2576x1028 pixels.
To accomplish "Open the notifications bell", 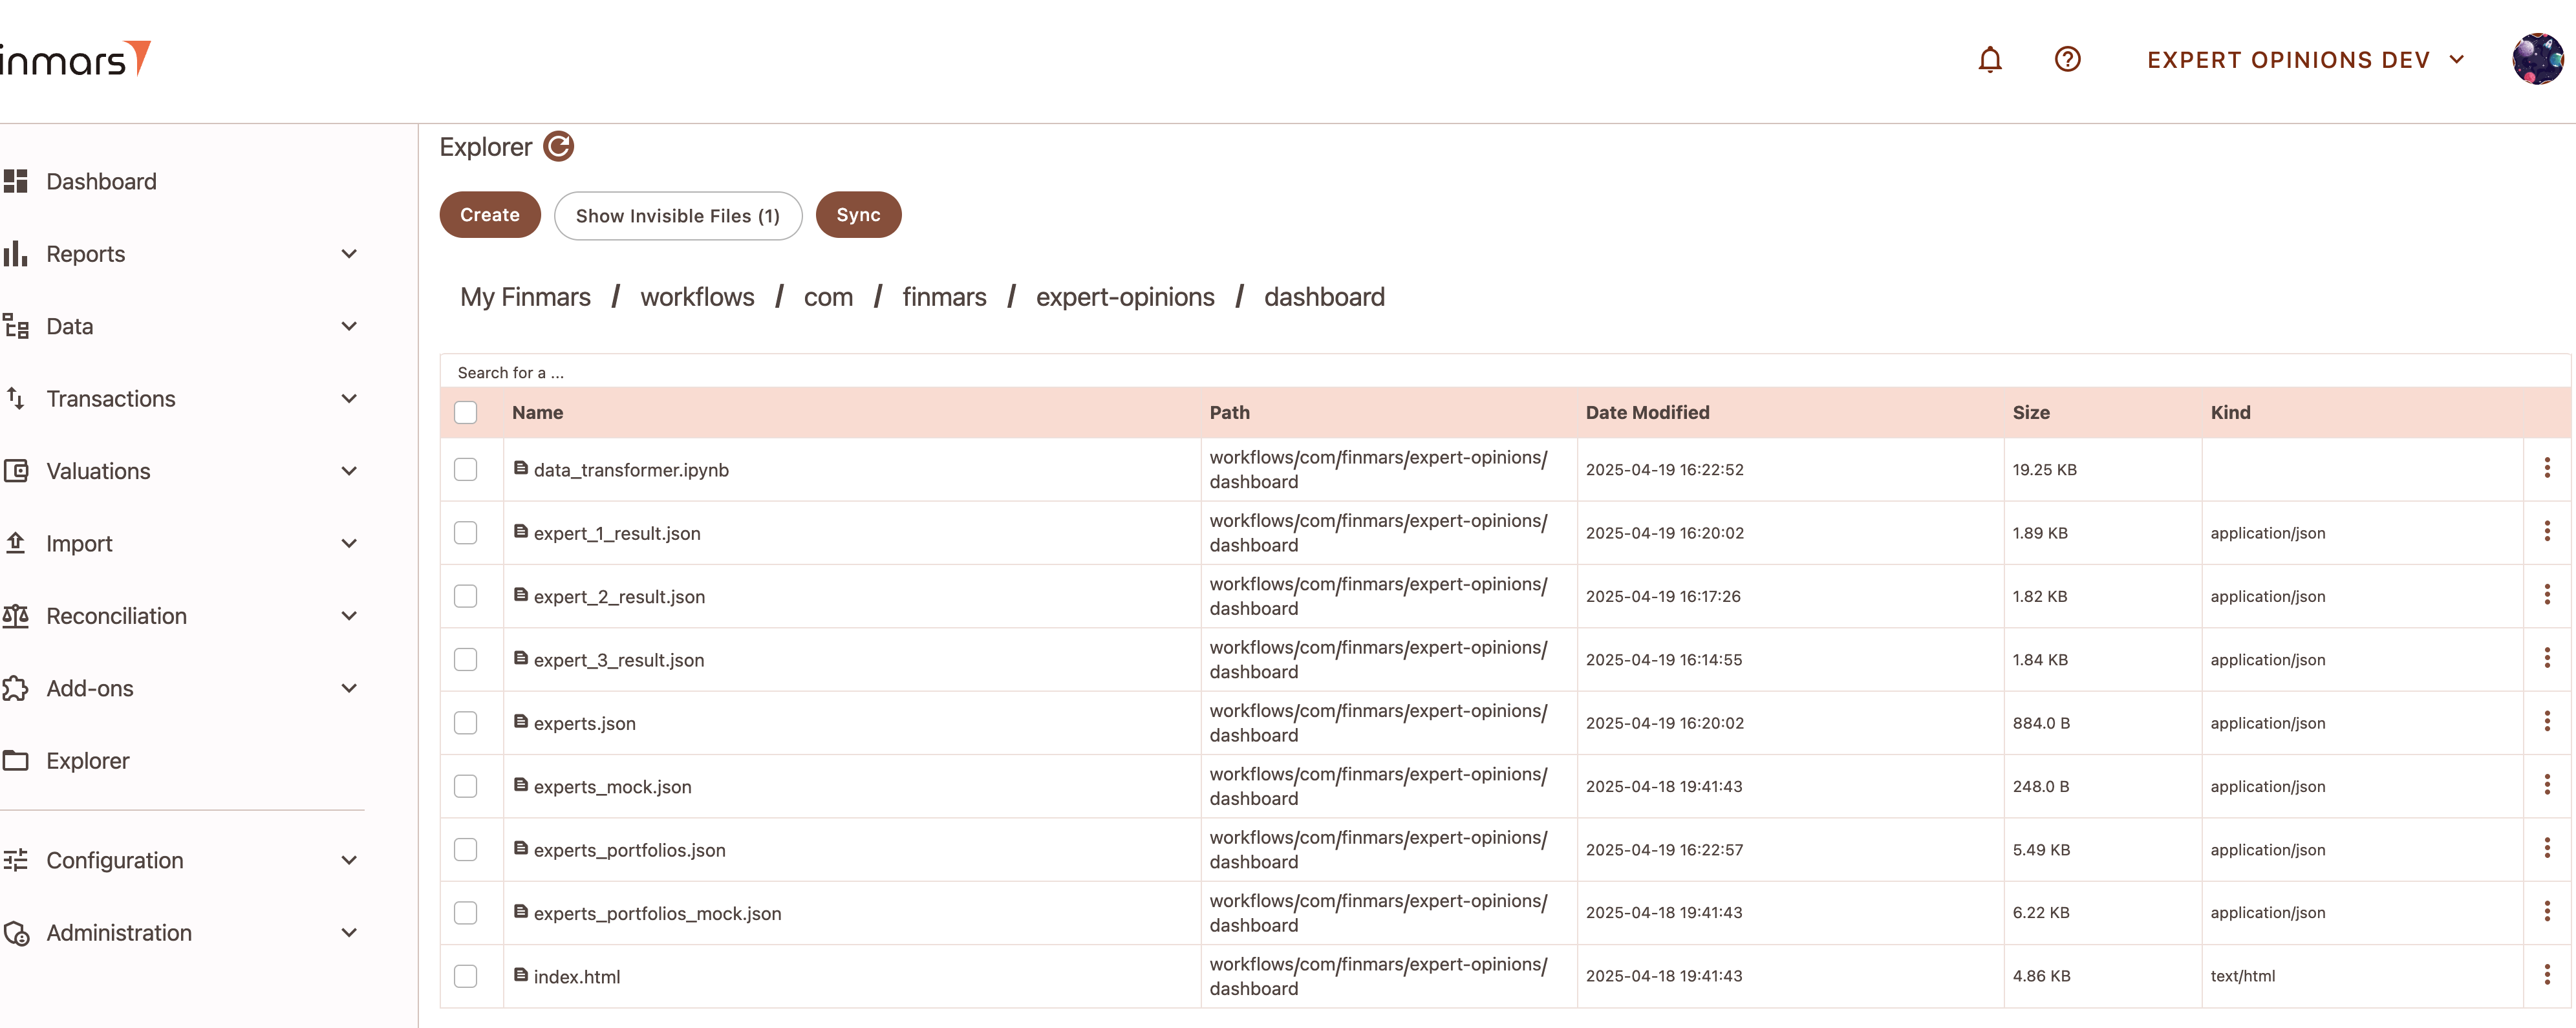I will click(x=1990, y=60).
